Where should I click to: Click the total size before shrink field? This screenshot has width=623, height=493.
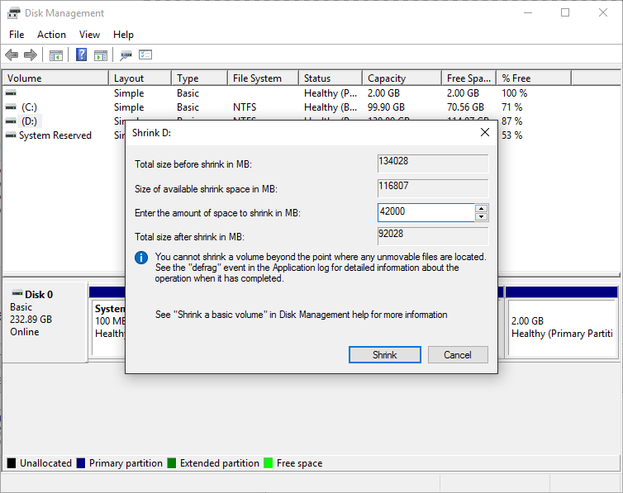[433, 164]
